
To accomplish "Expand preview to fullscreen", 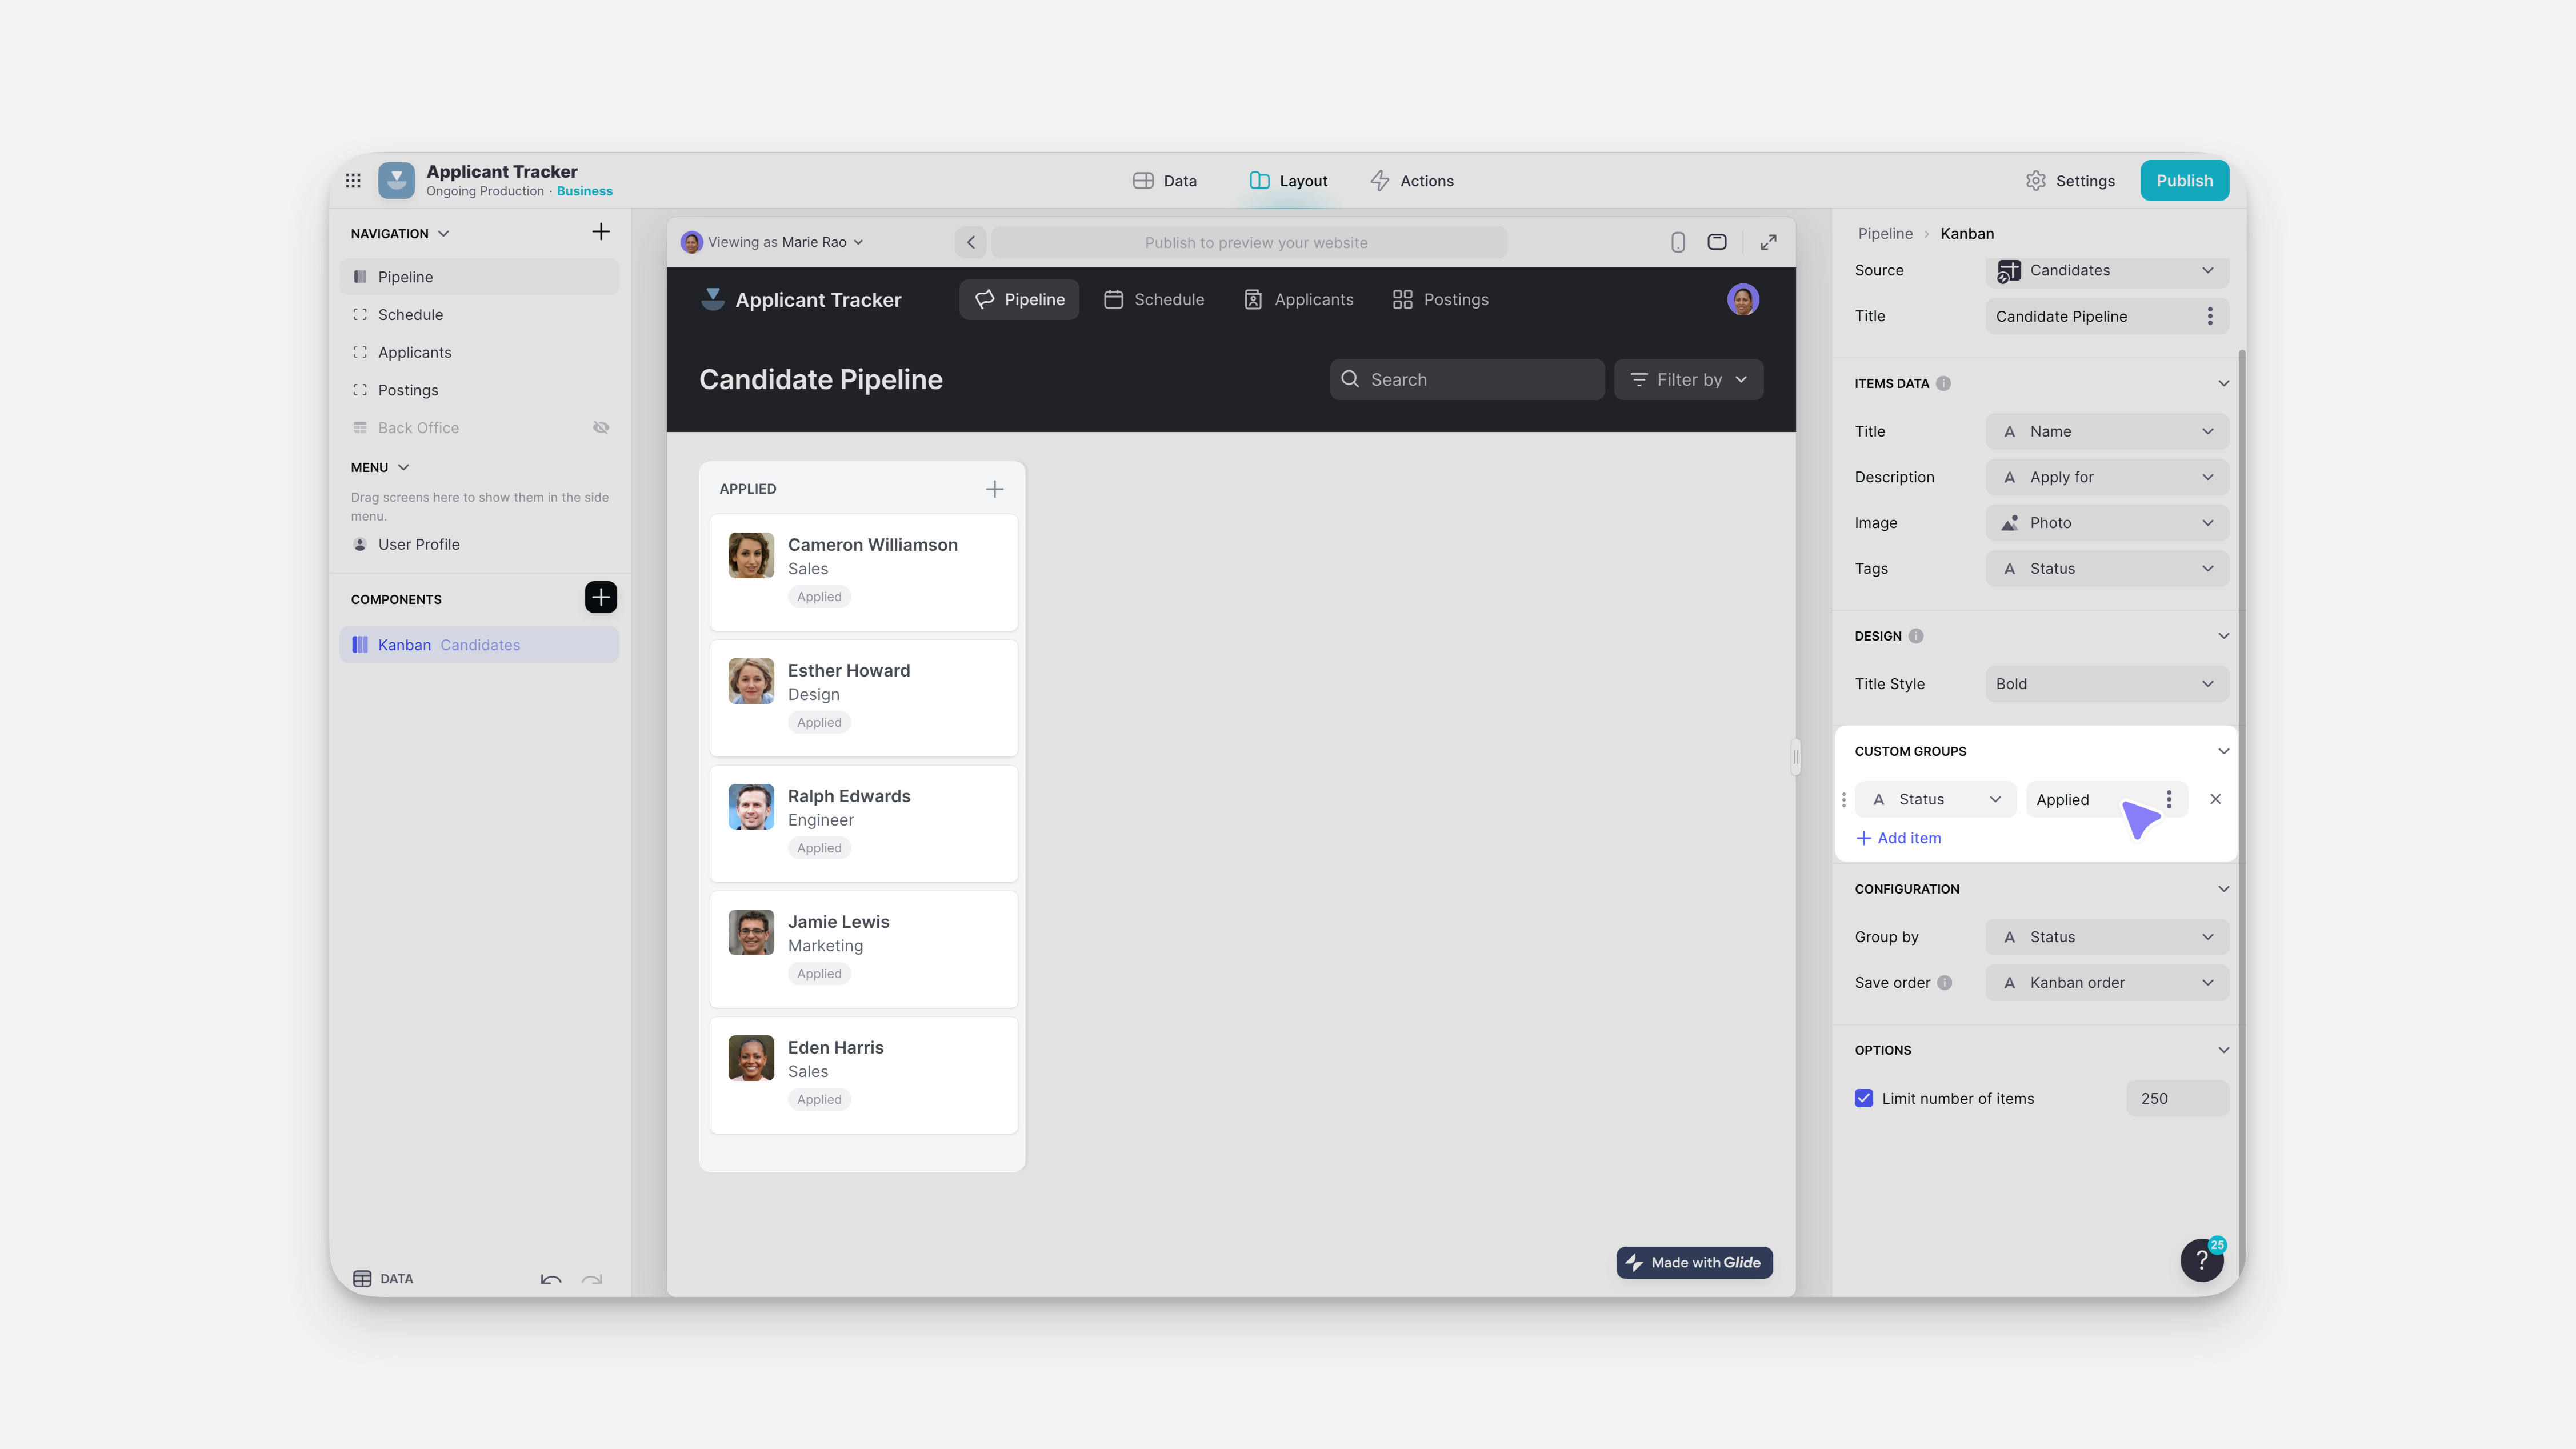I will 1768,242.
